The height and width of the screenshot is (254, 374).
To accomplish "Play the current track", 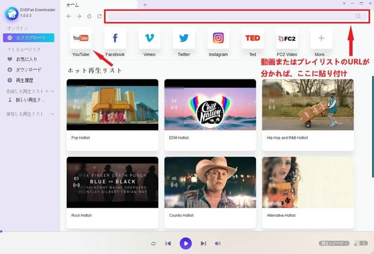I will coord(185,243).
